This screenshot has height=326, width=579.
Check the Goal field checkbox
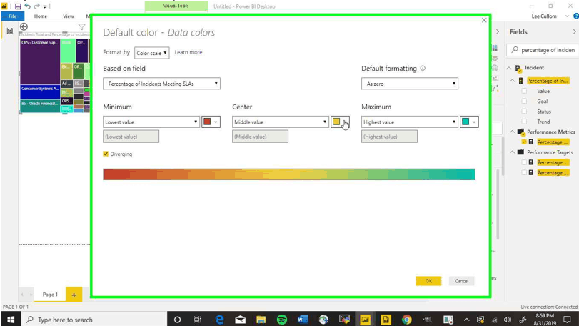coord(525,102)
